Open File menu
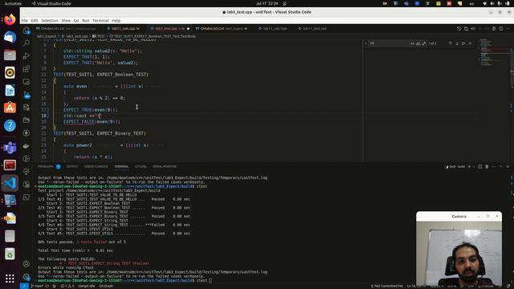 coord(25,21)
